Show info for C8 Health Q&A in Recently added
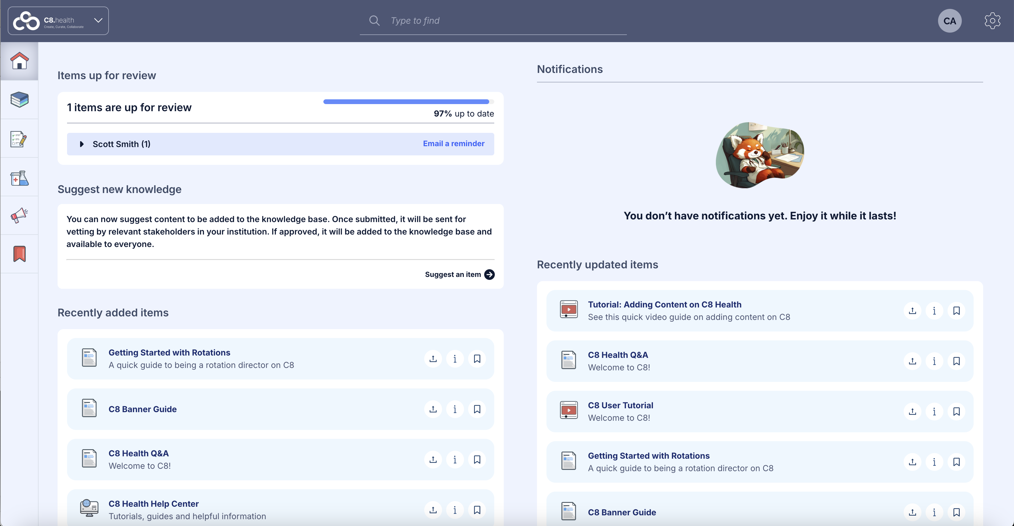 click(x=455, y=460)
